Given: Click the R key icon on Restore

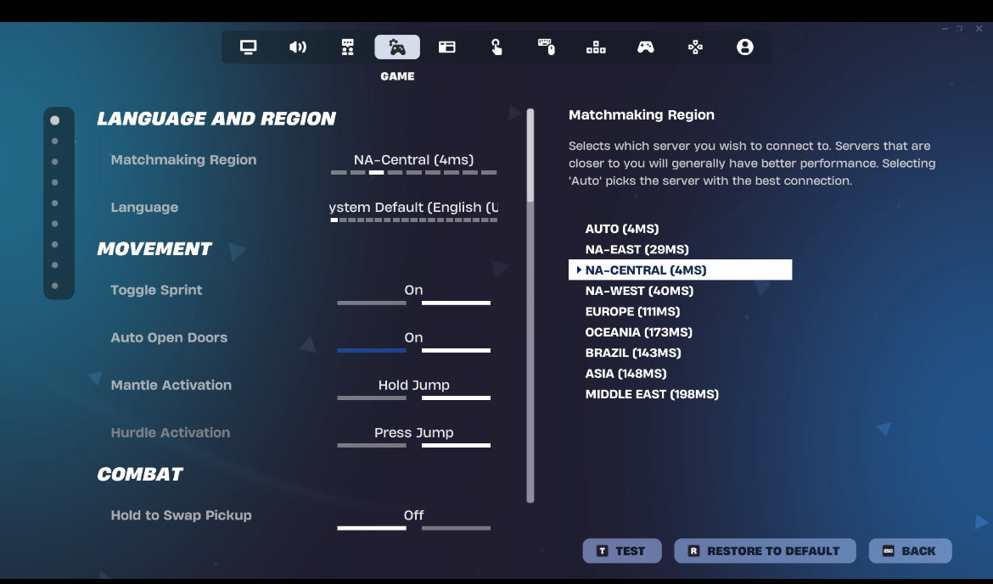Looking at the screenshot, I should pyautogui.click(x=693, y=551).
